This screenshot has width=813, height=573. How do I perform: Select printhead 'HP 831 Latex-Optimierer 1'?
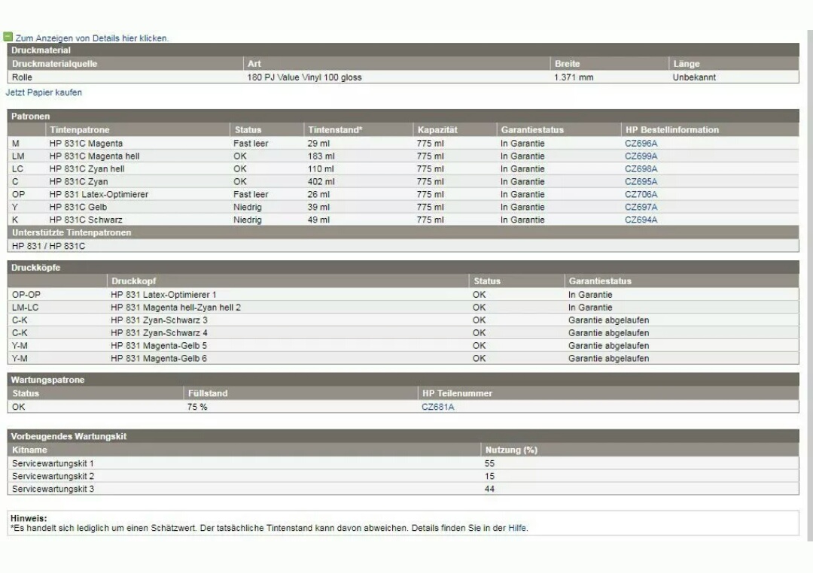coord(163,295)
